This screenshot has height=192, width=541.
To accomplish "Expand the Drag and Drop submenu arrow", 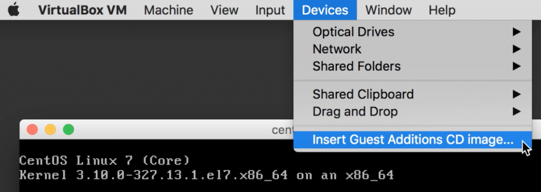I will (x=516, y=112).
